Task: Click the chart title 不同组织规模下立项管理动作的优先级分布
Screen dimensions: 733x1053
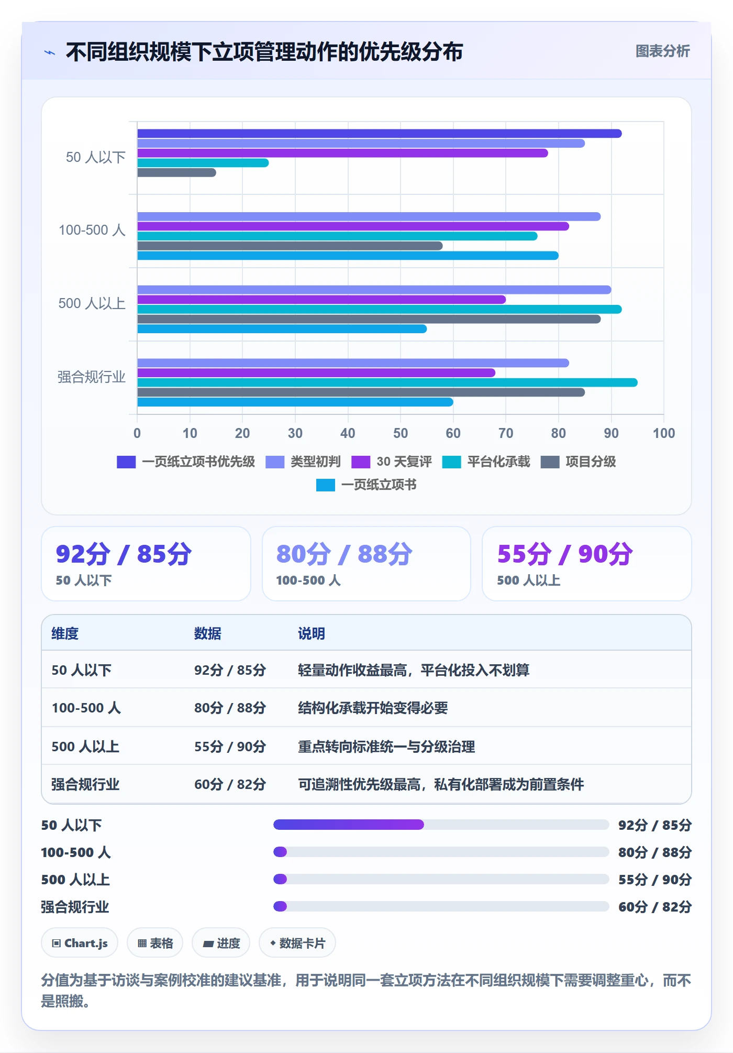Action: (264, 52)
